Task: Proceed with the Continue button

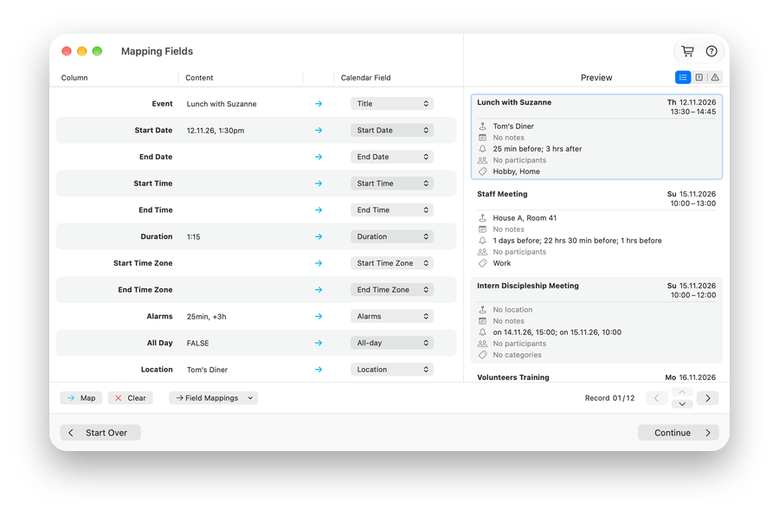Action: [678, 433]
